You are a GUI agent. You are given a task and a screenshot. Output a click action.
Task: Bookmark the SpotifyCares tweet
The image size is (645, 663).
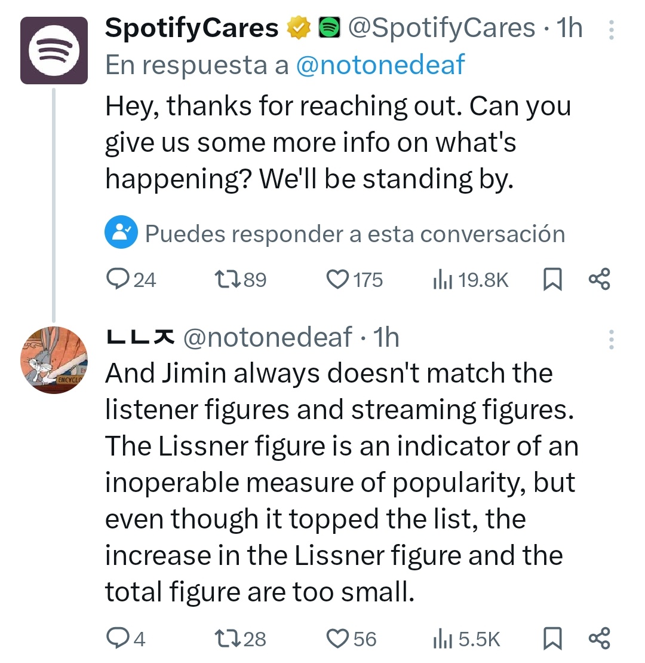pos(552,280)
